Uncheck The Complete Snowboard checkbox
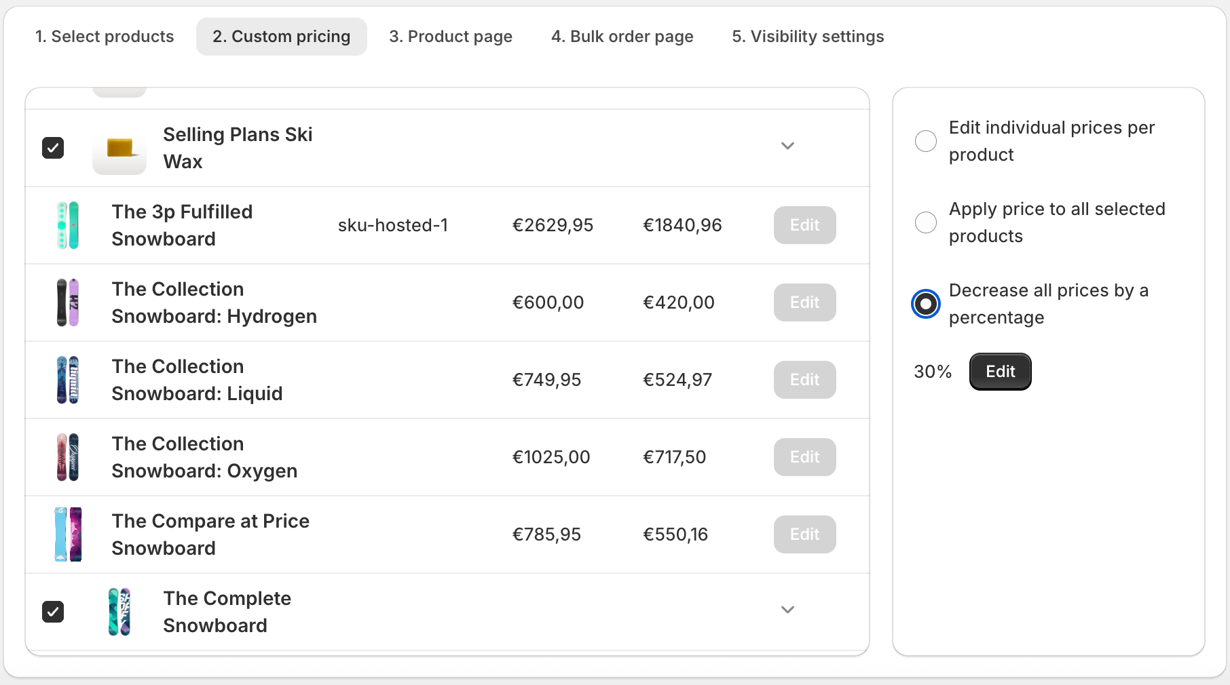1230x685 pixels. coord(53,612)
